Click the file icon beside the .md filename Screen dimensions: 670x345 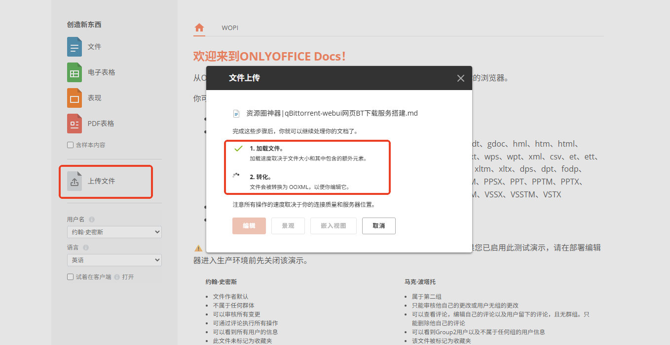coord(236,114)
